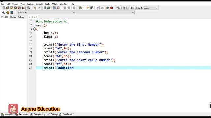This screenshot has height=118, width=211.
Task: Click the Find magnifier icon
Action: (x=45, y=8)
